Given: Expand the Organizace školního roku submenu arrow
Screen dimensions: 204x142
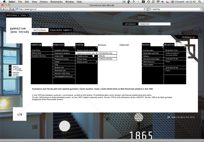Looking at the screenshot, I should click(x=96, y=53).
